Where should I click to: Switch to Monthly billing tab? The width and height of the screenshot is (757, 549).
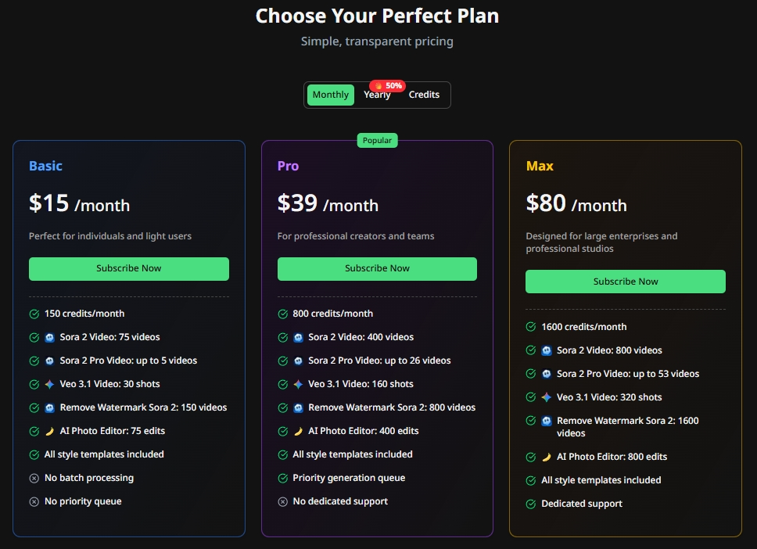[x=330, y=95]
